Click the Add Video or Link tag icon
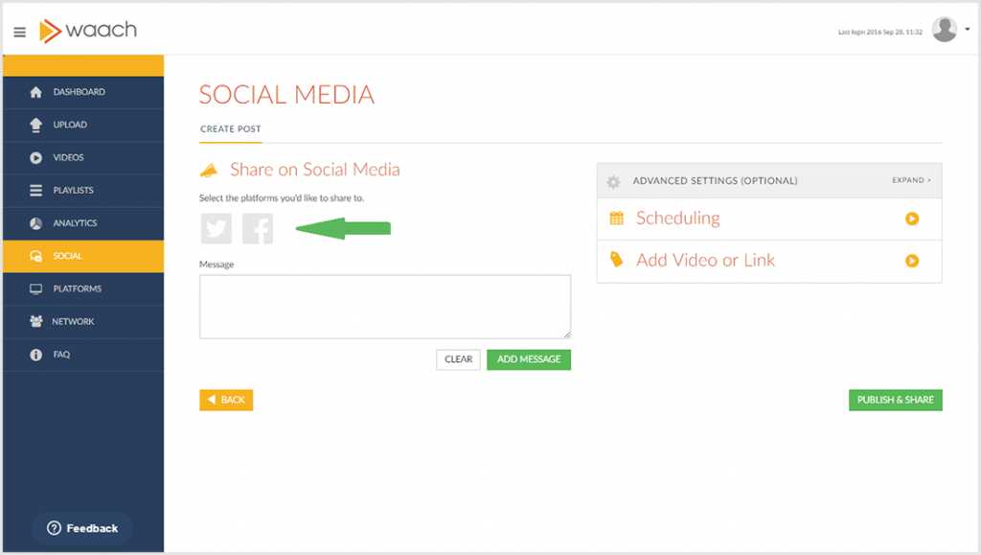This screenshot has height=555, width=981. pos(616,260)
